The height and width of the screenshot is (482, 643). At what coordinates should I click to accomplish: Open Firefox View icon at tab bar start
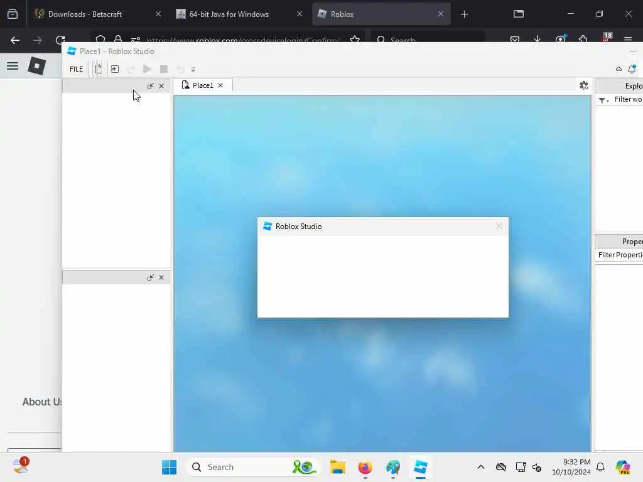pos(13,14)
